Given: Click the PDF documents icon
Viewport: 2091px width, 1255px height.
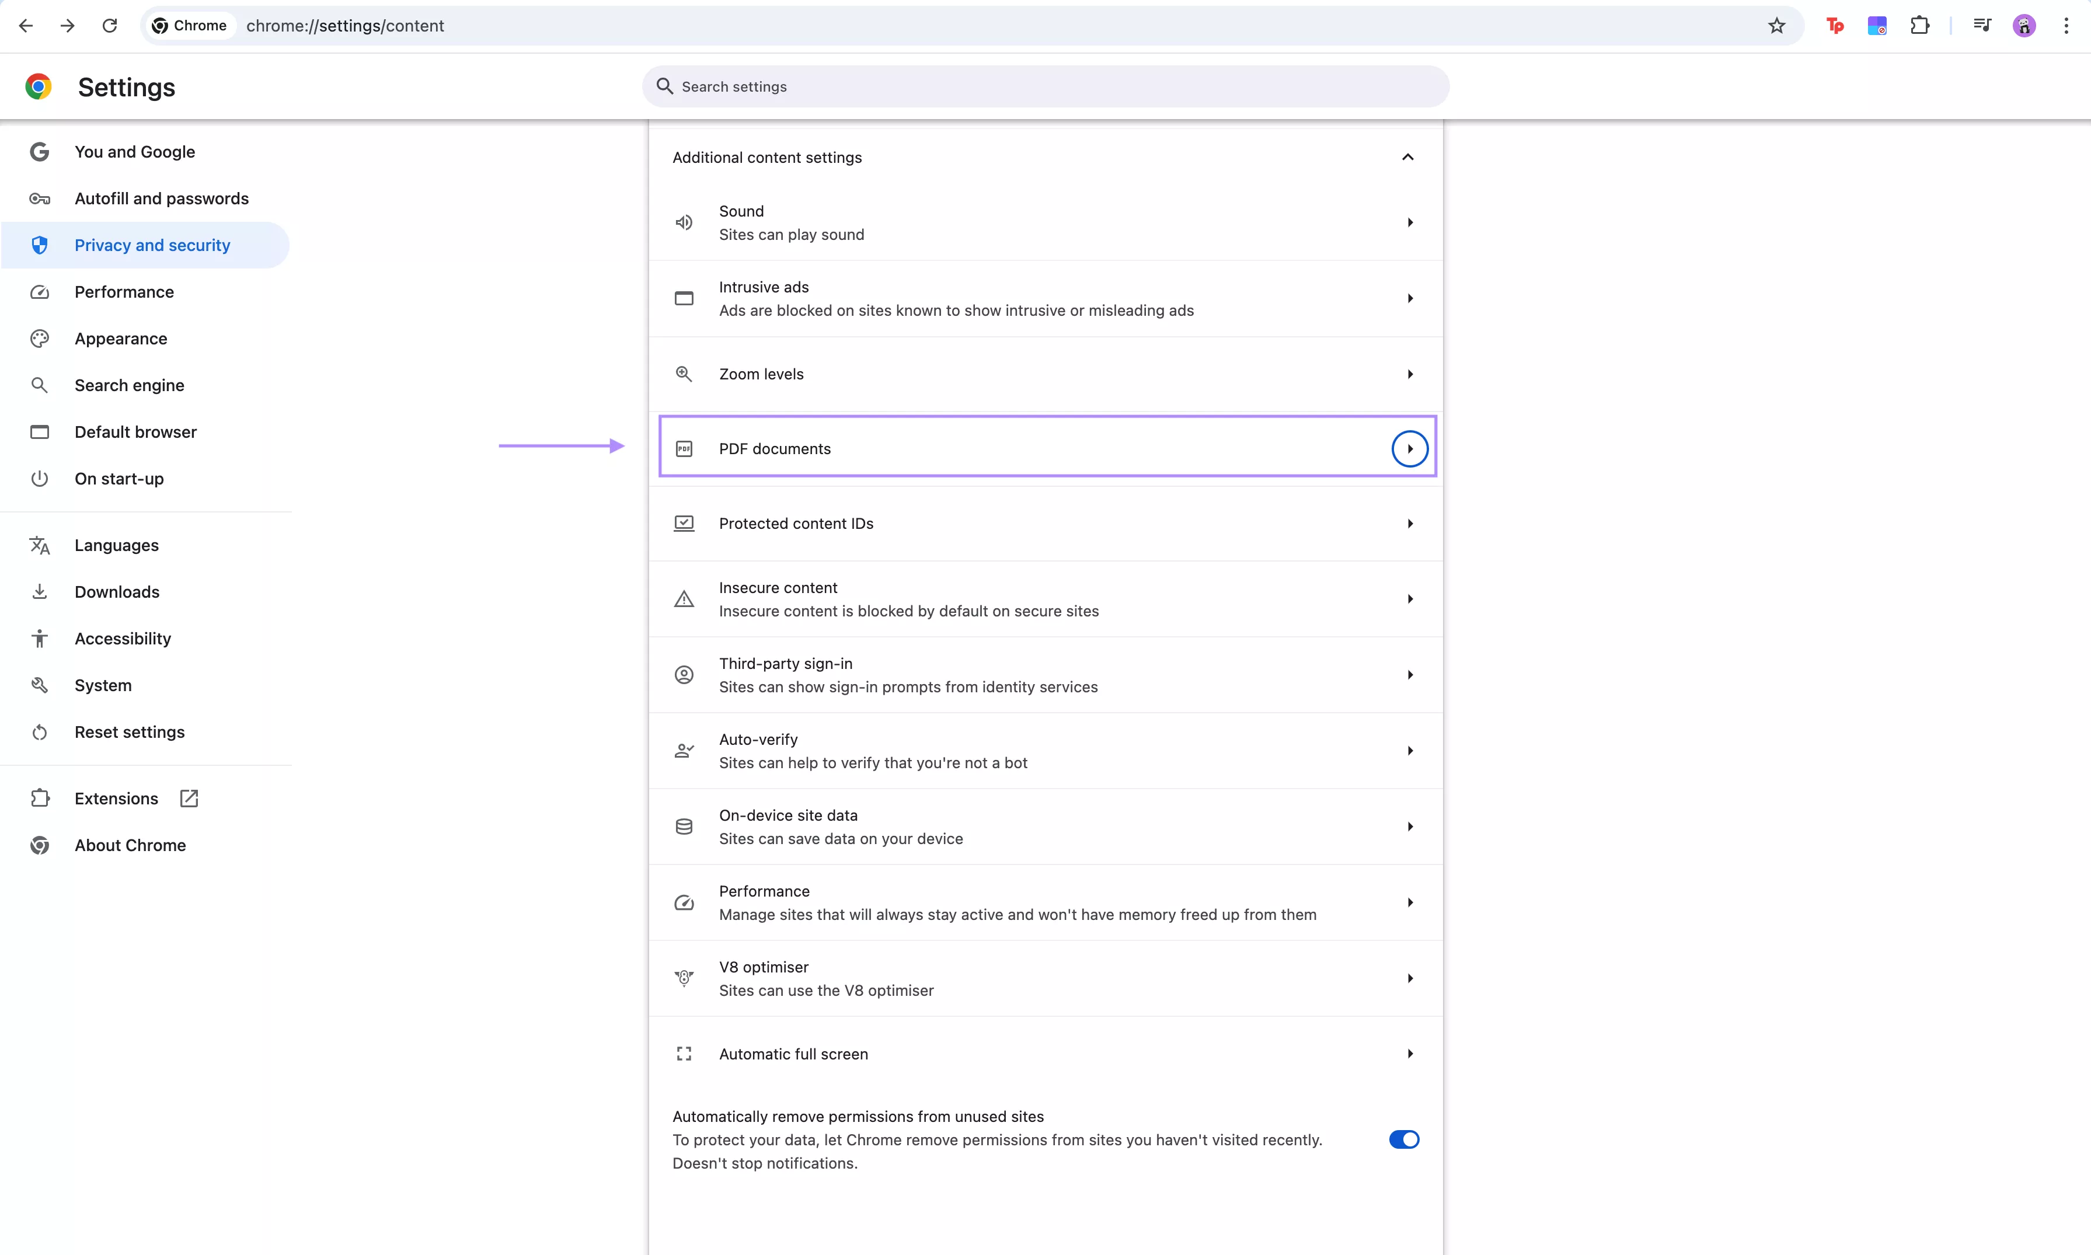Looking at the screenshot, I should (684, 448).
